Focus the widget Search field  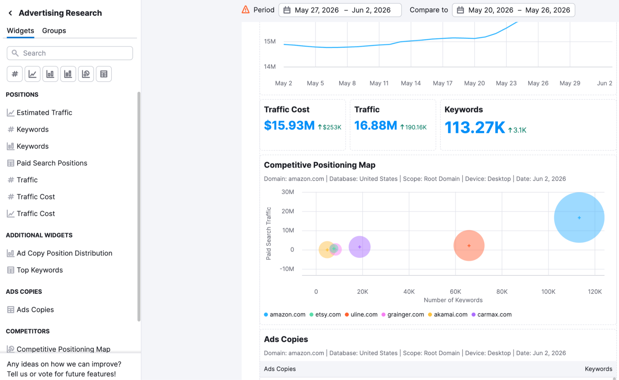70,53
